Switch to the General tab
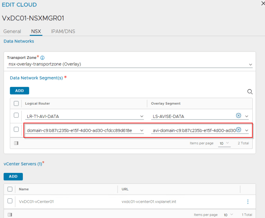Viewport: 265px width, 218px height. 12,31
